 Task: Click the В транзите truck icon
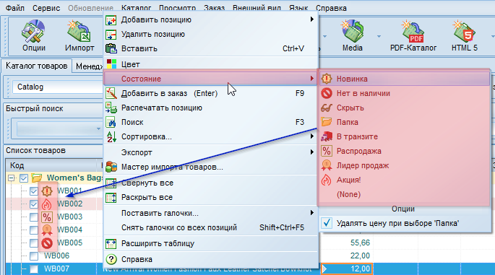[x=327, y=136]
